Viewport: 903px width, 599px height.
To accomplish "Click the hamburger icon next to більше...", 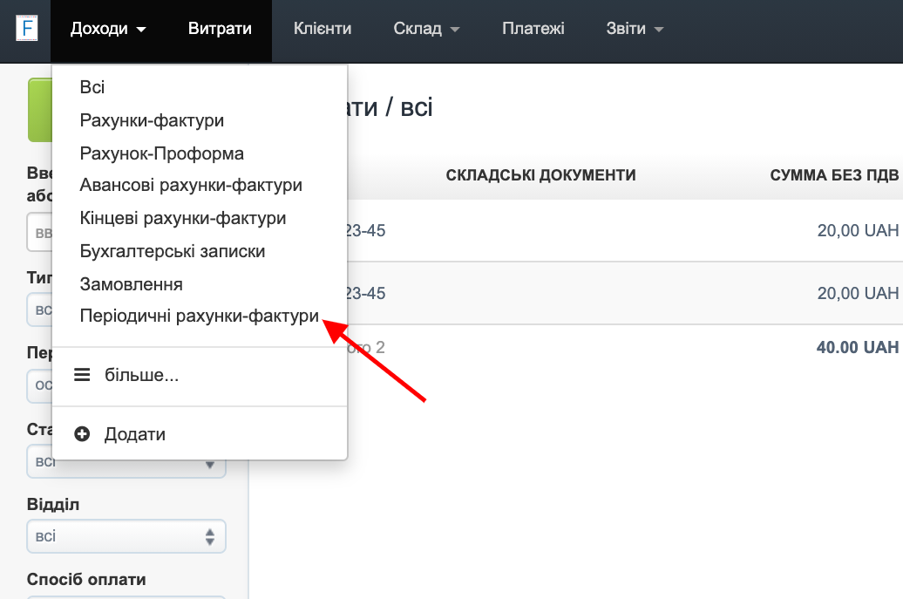I will coord(81,374).
